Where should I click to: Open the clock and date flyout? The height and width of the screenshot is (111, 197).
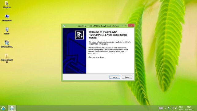point(189,108)
